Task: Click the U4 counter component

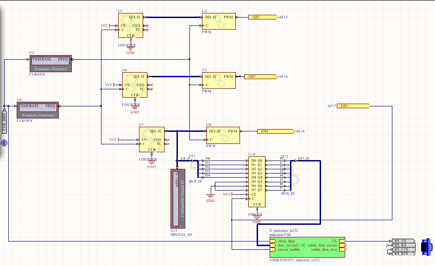Action: pos(135,85)
